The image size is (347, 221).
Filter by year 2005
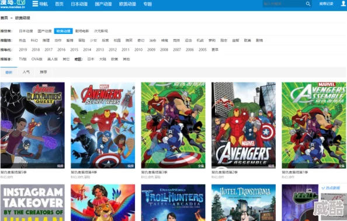point(203,50)
